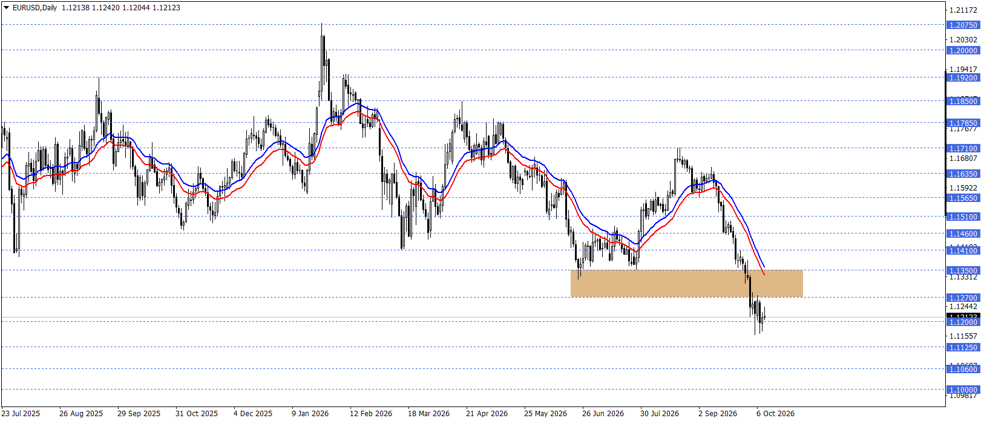Screen dimensions: 984x421
Task: Click the high value 1.12420 in header
Action: tap(106, 8)
